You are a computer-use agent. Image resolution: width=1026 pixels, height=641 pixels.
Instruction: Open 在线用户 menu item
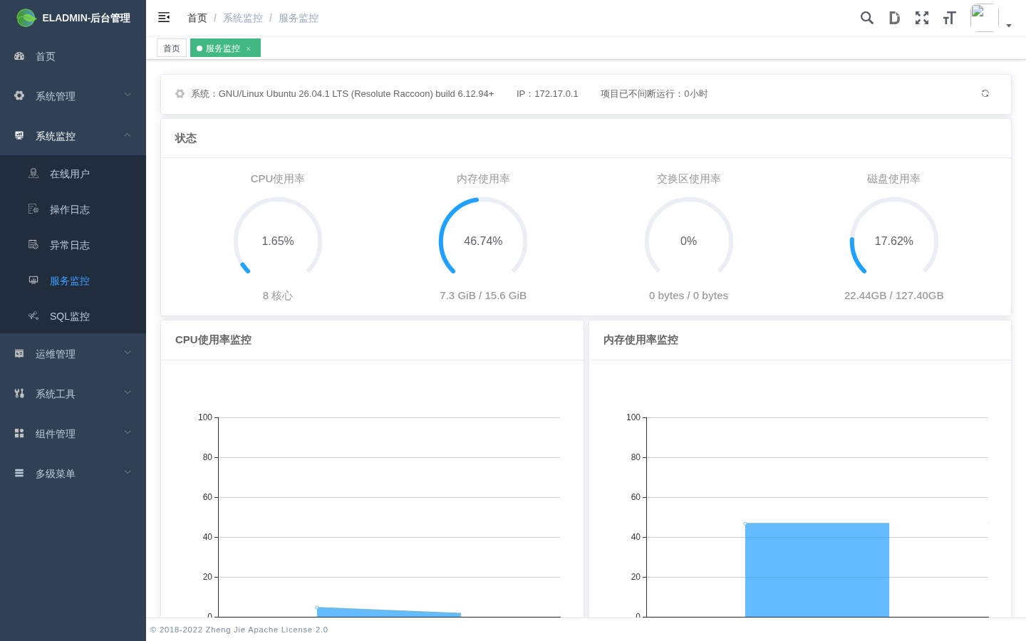(x=73, y=174)
